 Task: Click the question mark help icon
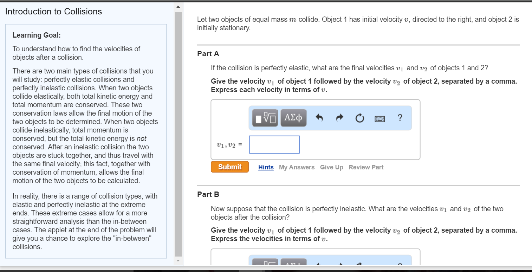400,118
